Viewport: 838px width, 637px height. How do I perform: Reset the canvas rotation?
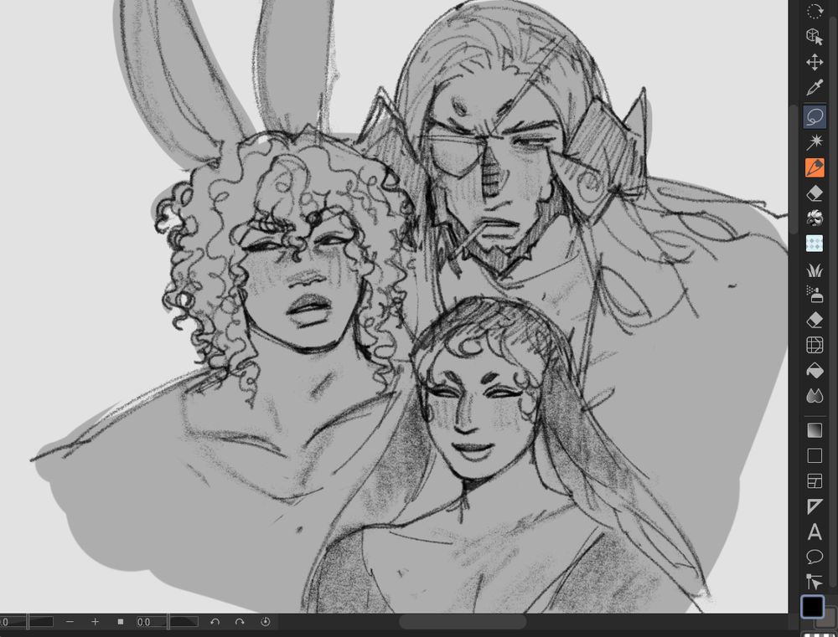click(265, 622)
